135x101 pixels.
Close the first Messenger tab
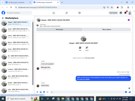click(30, 2)
